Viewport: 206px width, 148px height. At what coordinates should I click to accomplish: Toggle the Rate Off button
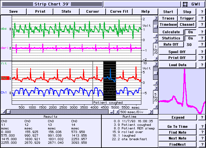[x=171, y=44]
